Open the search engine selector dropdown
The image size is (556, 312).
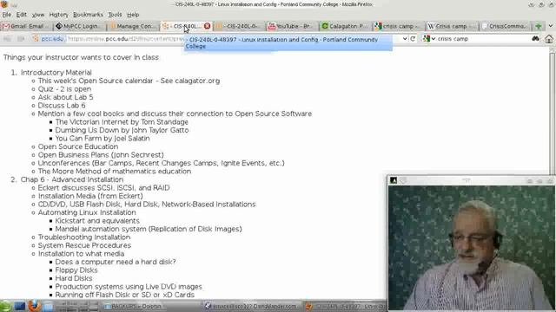[x=428, y=39]
